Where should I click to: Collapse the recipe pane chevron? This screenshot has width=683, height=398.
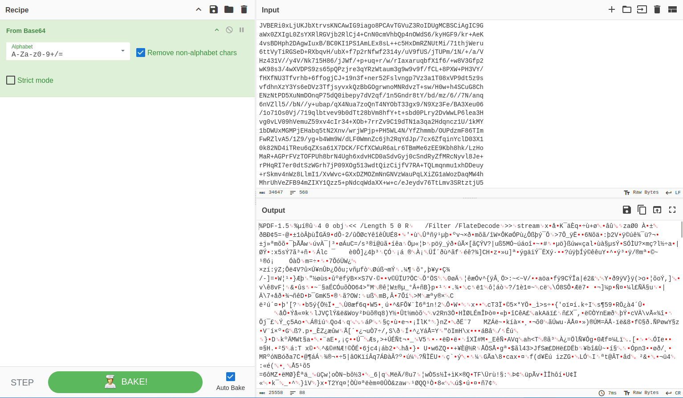199,10
